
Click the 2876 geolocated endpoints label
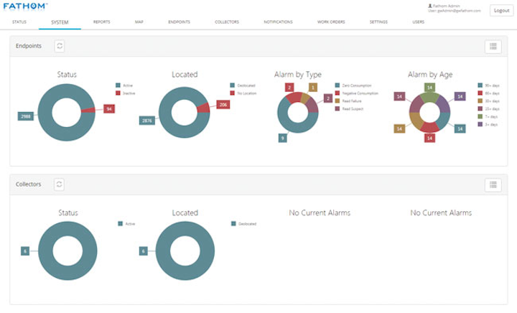coord(146,121)
